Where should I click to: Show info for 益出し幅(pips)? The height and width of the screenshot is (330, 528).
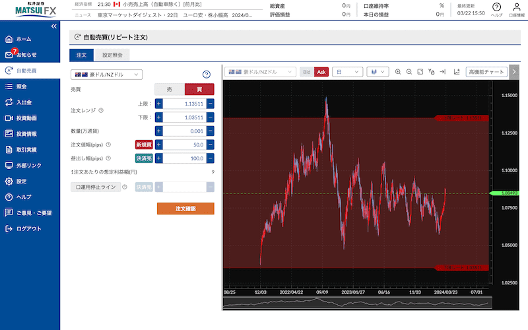(108, 158)
